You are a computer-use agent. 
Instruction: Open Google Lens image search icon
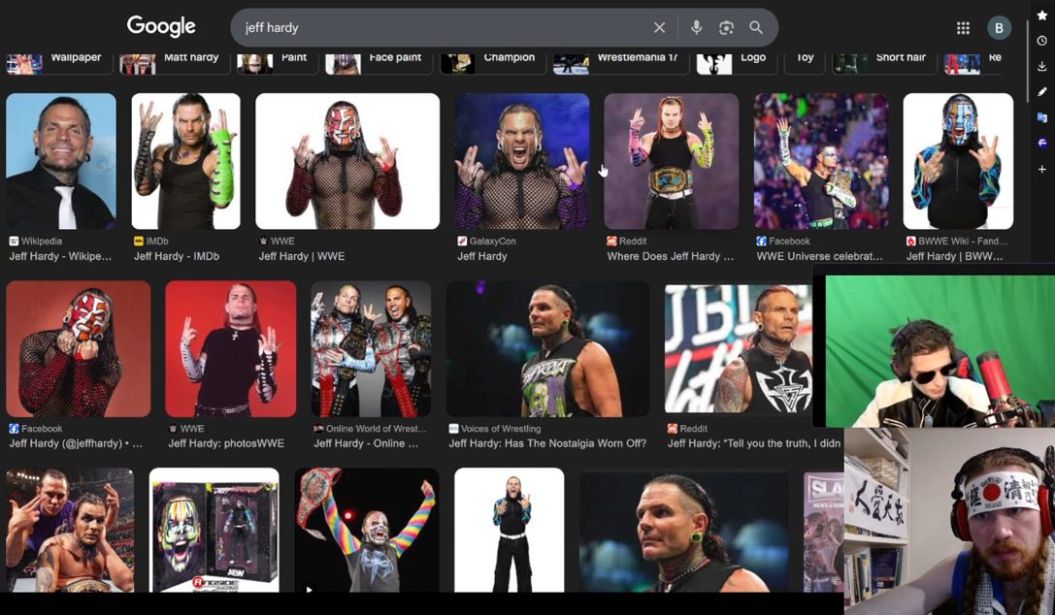coord(726,27)
